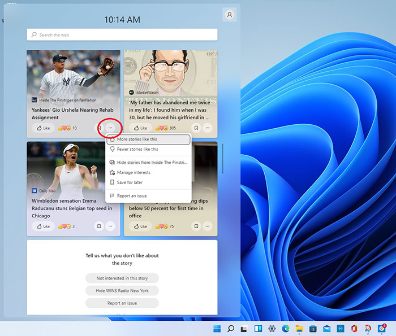Launch File Explorer from the taskbar
This screenshot has width=396, height=336.
pyautogui.click(x=299, y=328)
